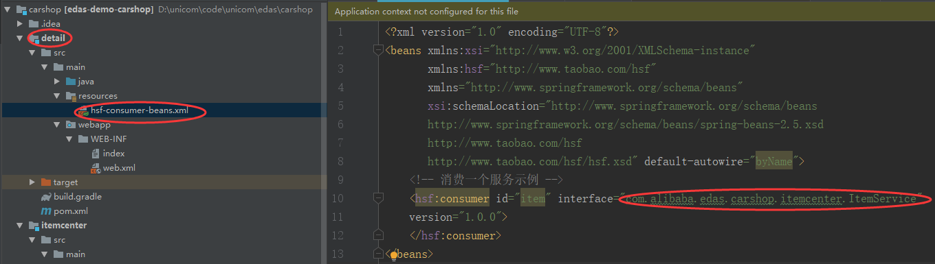
Task: Click the ItemService interface value on line 10
Action: pyautogui.click(x=771, y=198)
